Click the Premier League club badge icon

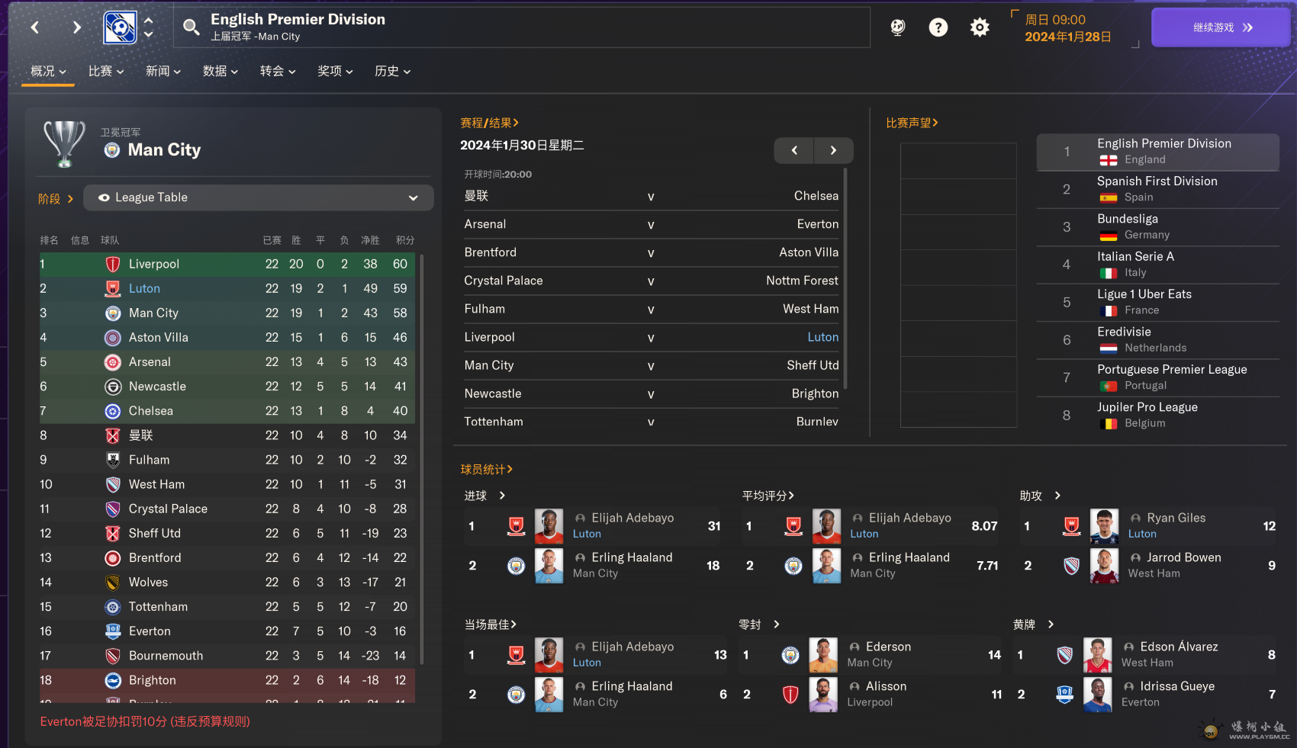(x=120, y=27)
